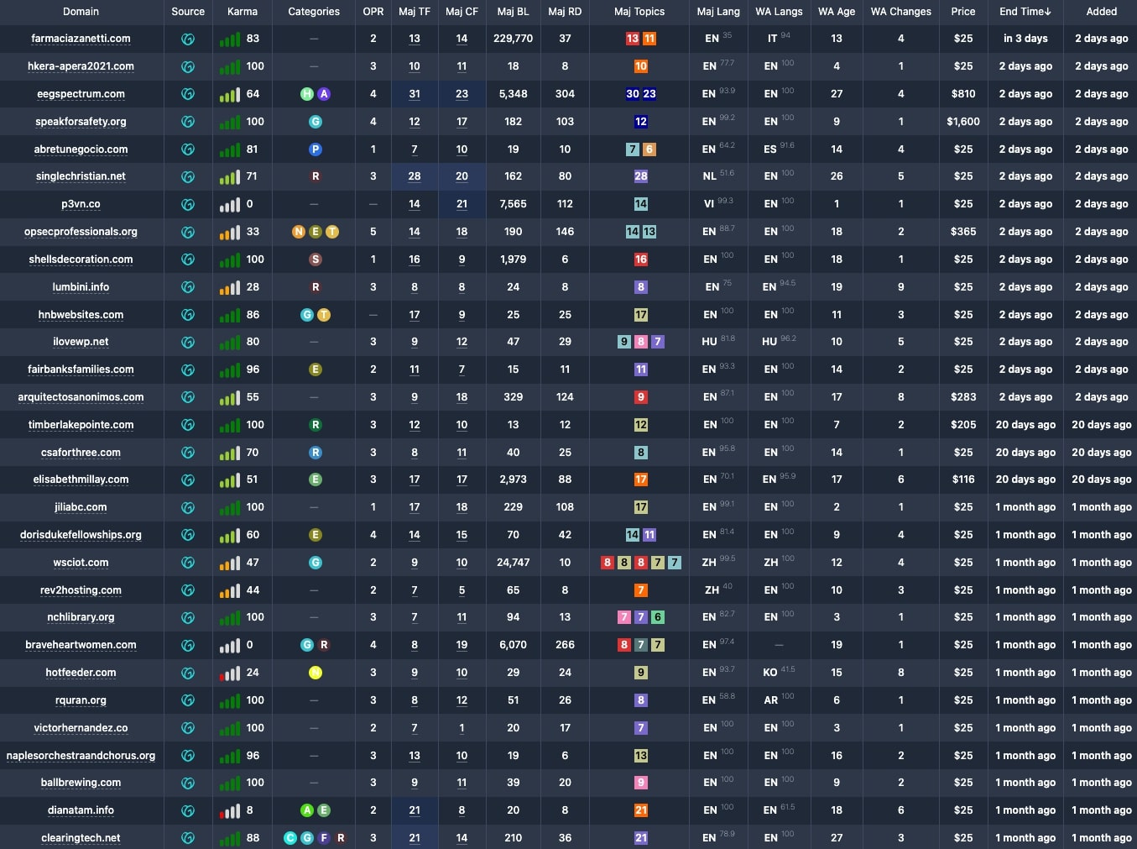1137x849 pixels.
Task: Sort by the WA Changes column header
Action: tap(901, 12)
